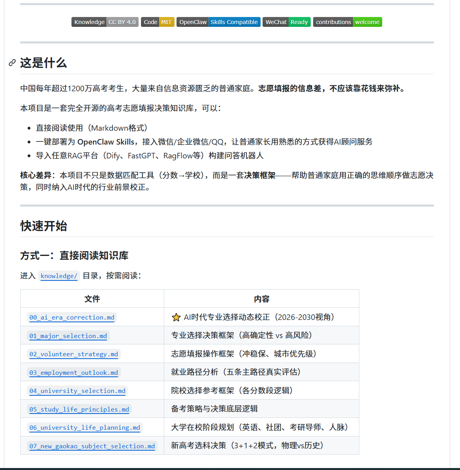This screenshot has width=460, height=470.
Task: Click the WeChat Ready badge
Action: coord(286,22)
